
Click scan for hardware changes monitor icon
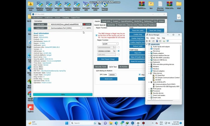(167, 41)
